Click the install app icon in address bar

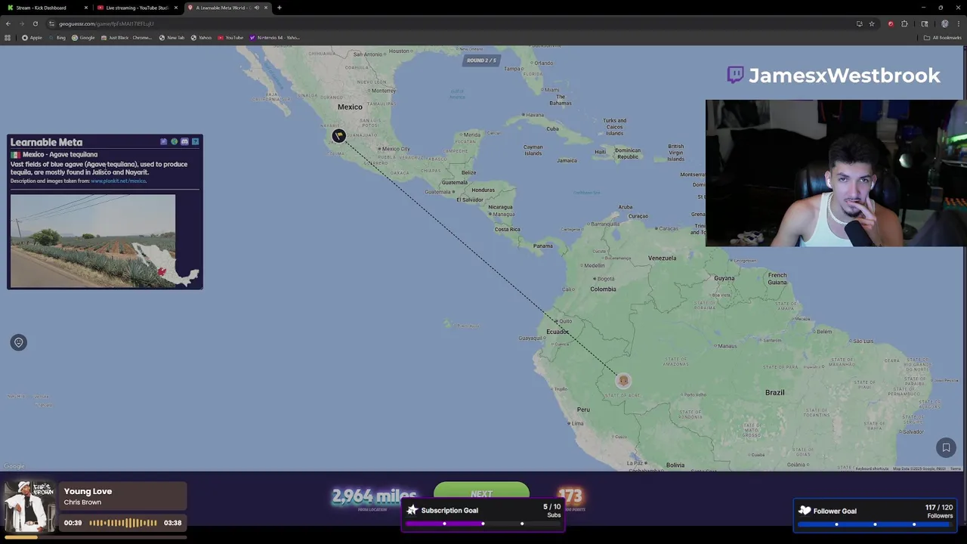pyautogui.click(x=859, y=23)
